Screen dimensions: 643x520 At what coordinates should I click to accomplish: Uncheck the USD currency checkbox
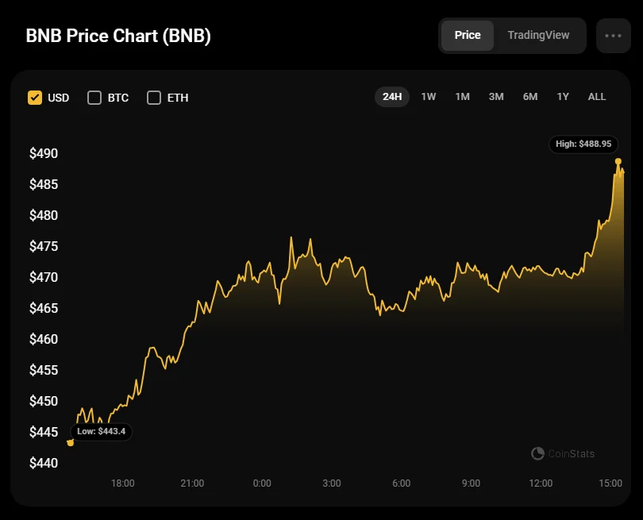pos(35,98)
